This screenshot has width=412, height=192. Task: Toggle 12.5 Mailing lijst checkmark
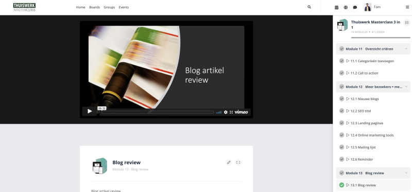pos(341,147)
